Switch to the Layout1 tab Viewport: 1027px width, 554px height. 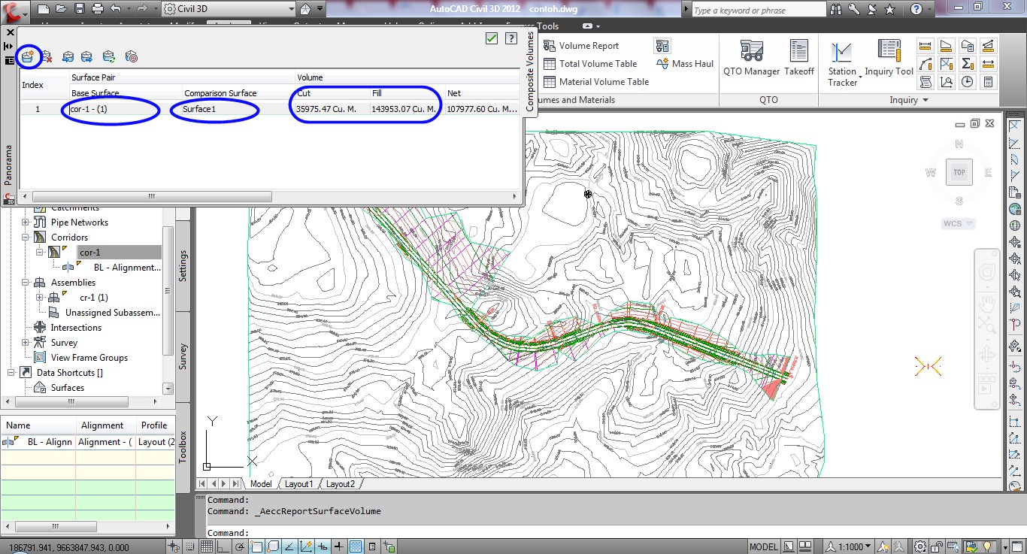tap(298, 484)
